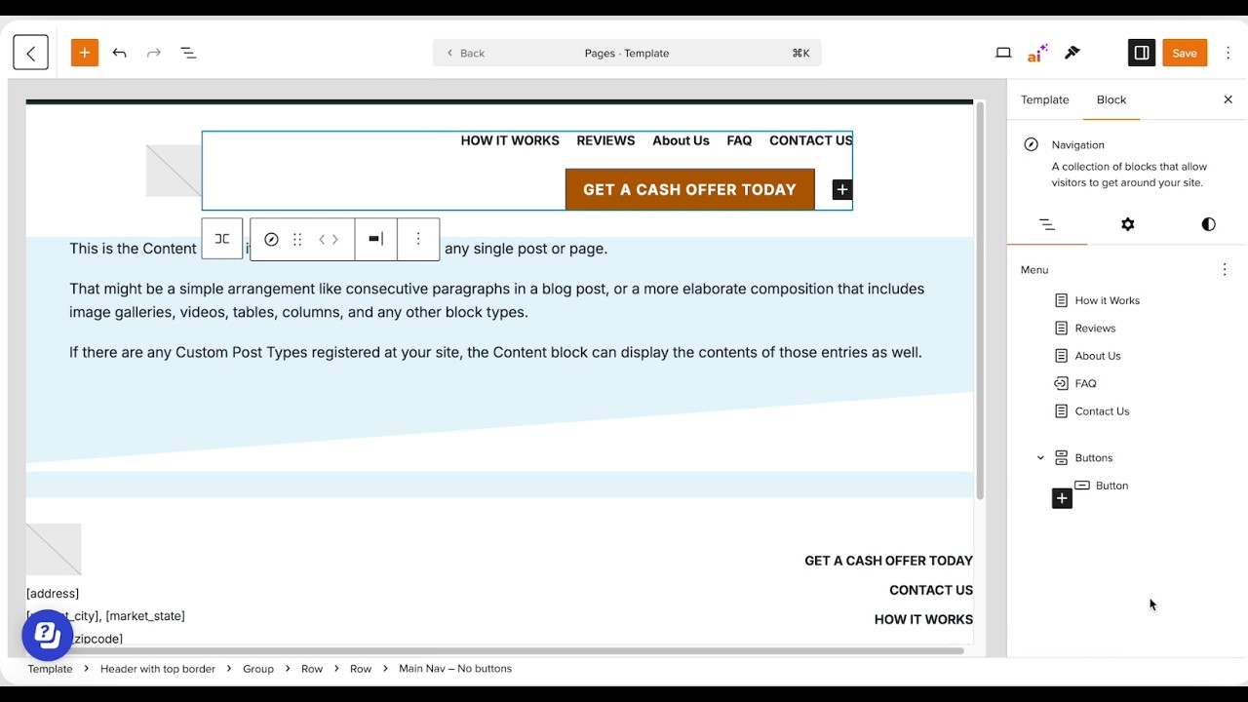1248x702 pixels.
Task: Click GET A CASH OFFER TODAY orange button
Action: (x=689, y=189)
